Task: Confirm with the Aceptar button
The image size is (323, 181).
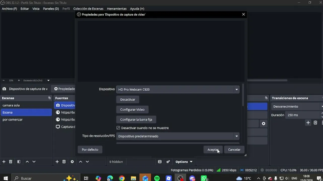Action: click(213, 150)
